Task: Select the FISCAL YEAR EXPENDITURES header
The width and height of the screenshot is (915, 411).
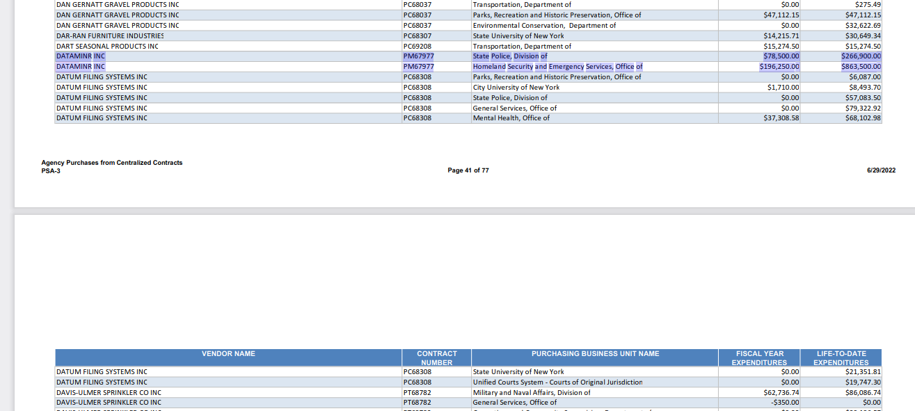Action: [x=759, y=358]
